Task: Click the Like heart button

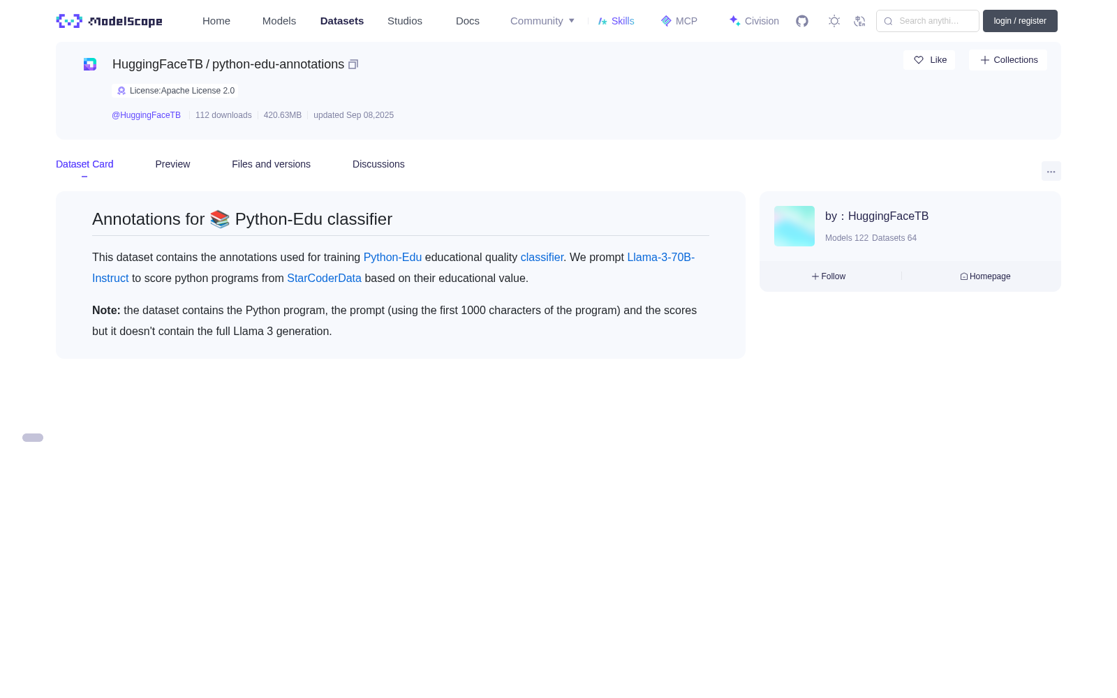Action: (929, 60)
